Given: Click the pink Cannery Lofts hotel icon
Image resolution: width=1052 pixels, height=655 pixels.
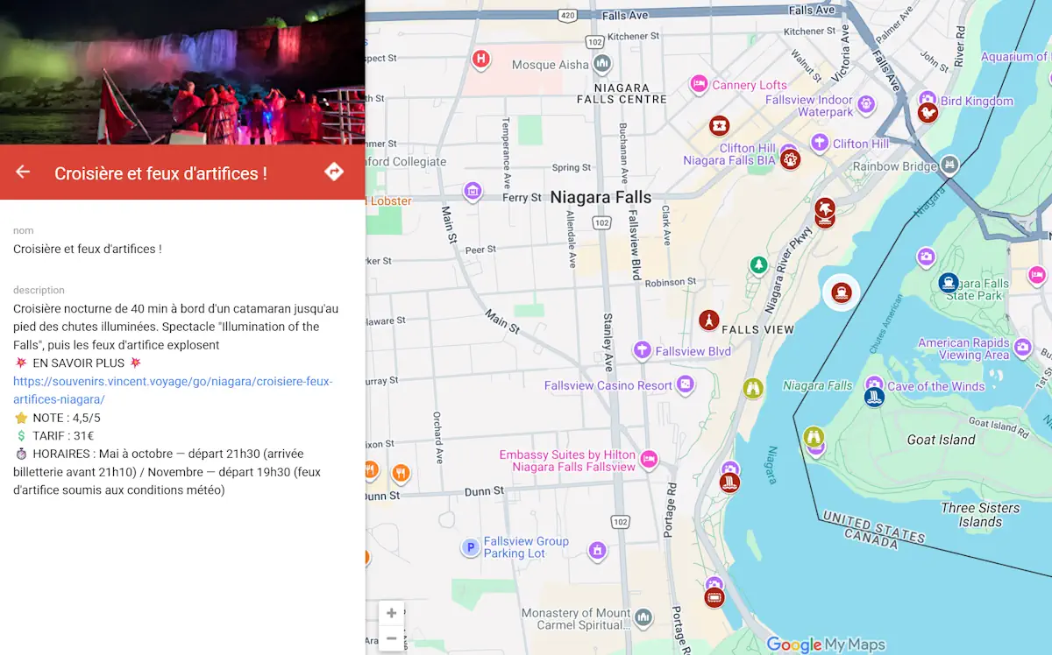Looking at the screenshot, I should (699, 84).
